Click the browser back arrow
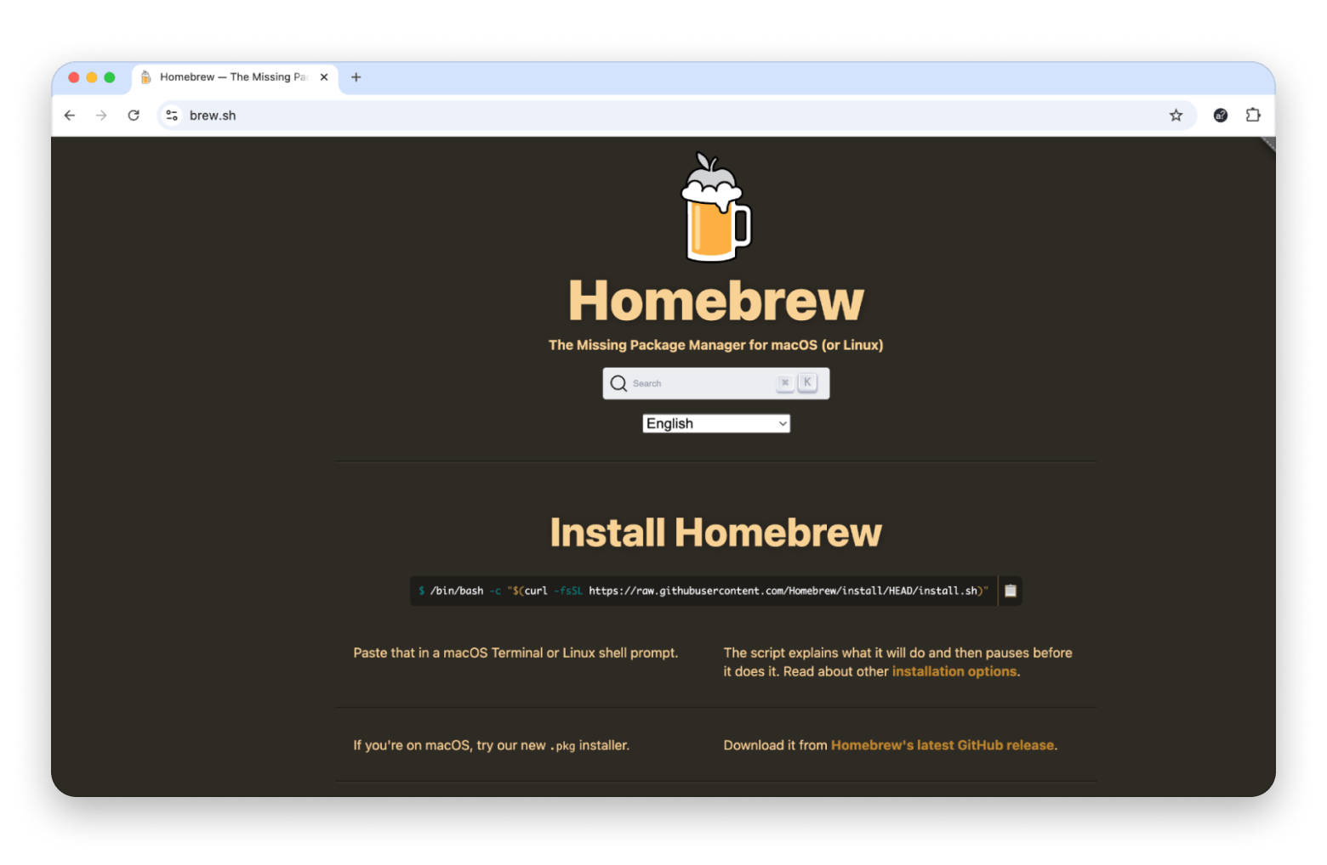 point(70,116)
